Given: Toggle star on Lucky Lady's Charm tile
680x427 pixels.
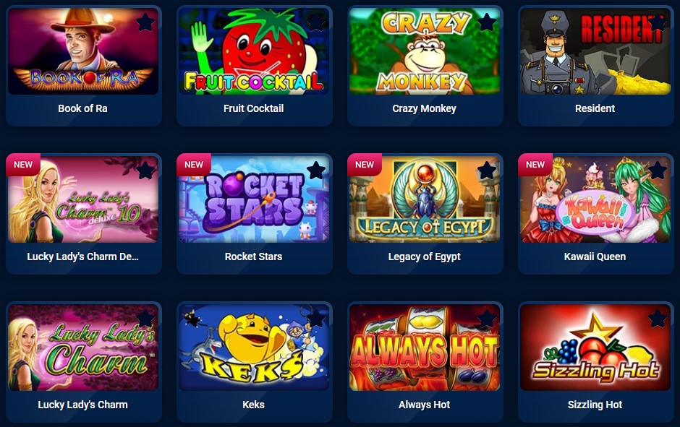Looking at the screenshot, I should [x=145, y=319].
